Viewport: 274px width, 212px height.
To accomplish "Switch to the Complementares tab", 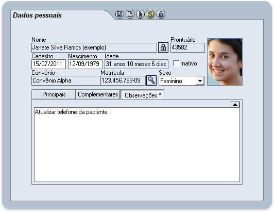I will [98, 94].
